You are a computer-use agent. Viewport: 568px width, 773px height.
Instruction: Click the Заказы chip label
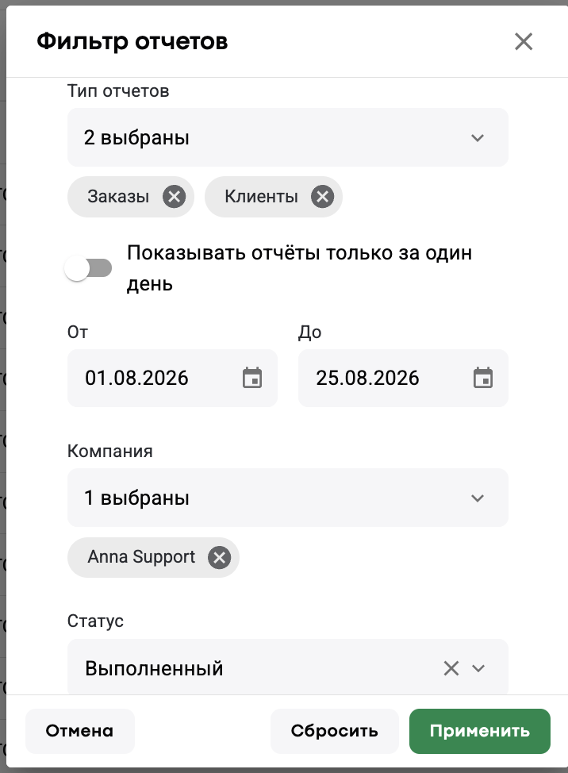118,197
